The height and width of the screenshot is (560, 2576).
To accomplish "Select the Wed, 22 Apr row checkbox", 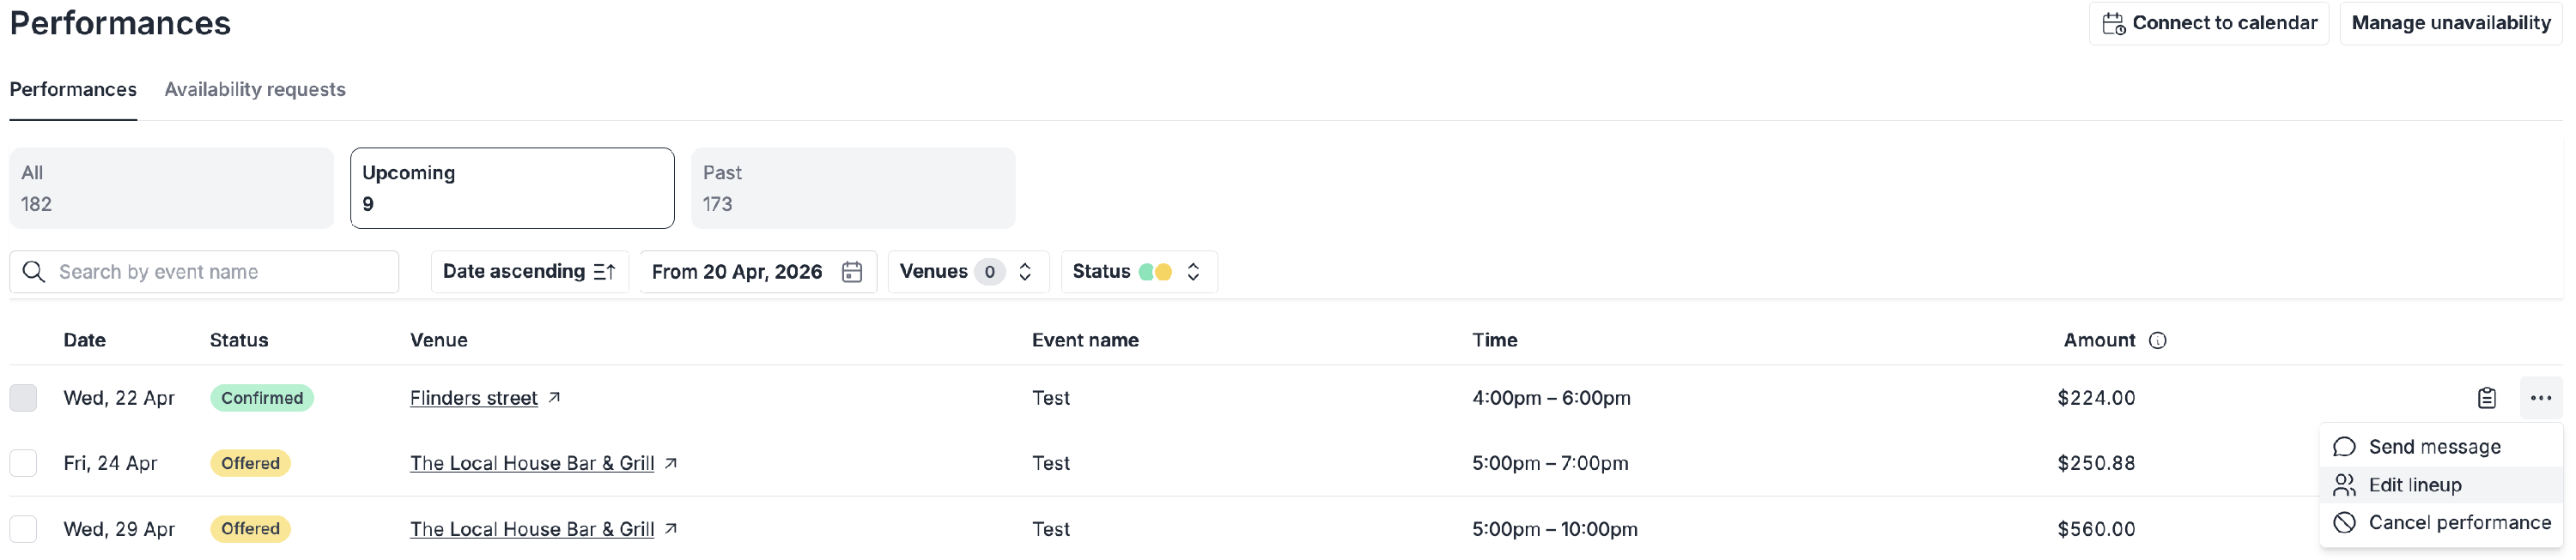I will pos(23,398).
